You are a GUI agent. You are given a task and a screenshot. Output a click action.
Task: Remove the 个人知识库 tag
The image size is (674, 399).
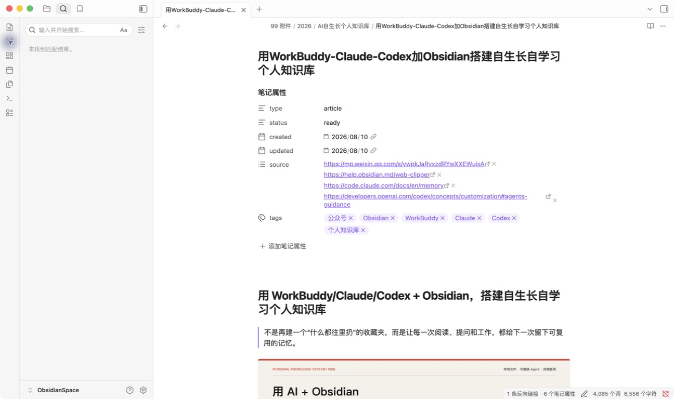(363, 230)
